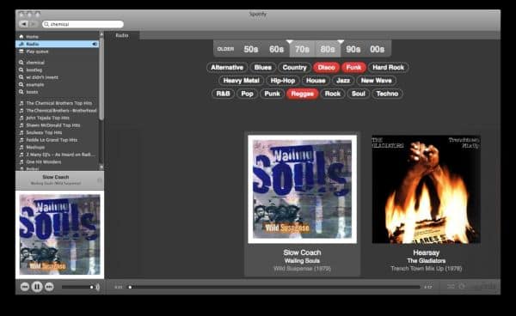Pause playback
This screenshot has height=316, width=516.
point(37,287)
